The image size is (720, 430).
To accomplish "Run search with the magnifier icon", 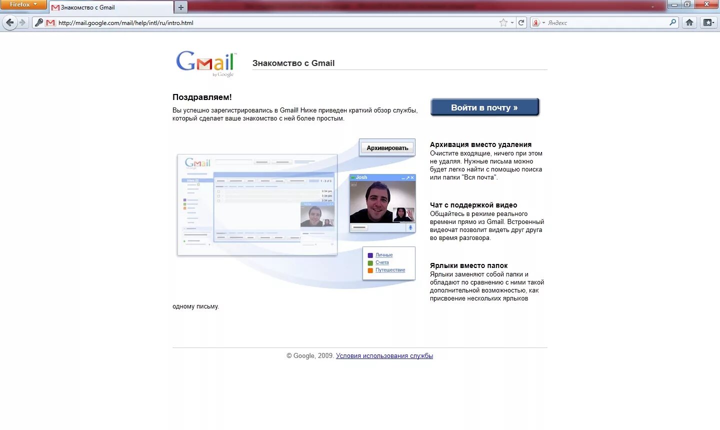I will pos(673,22).
